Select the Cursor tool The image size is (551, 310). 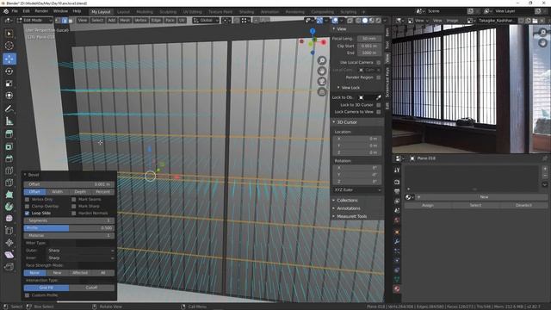(9, 46)
